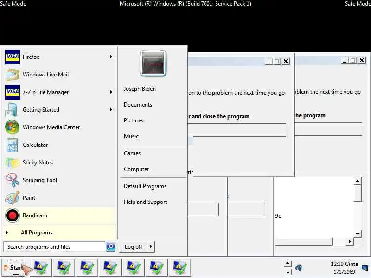
Task: Launch Snipping Tool
Action: (59, 180)
